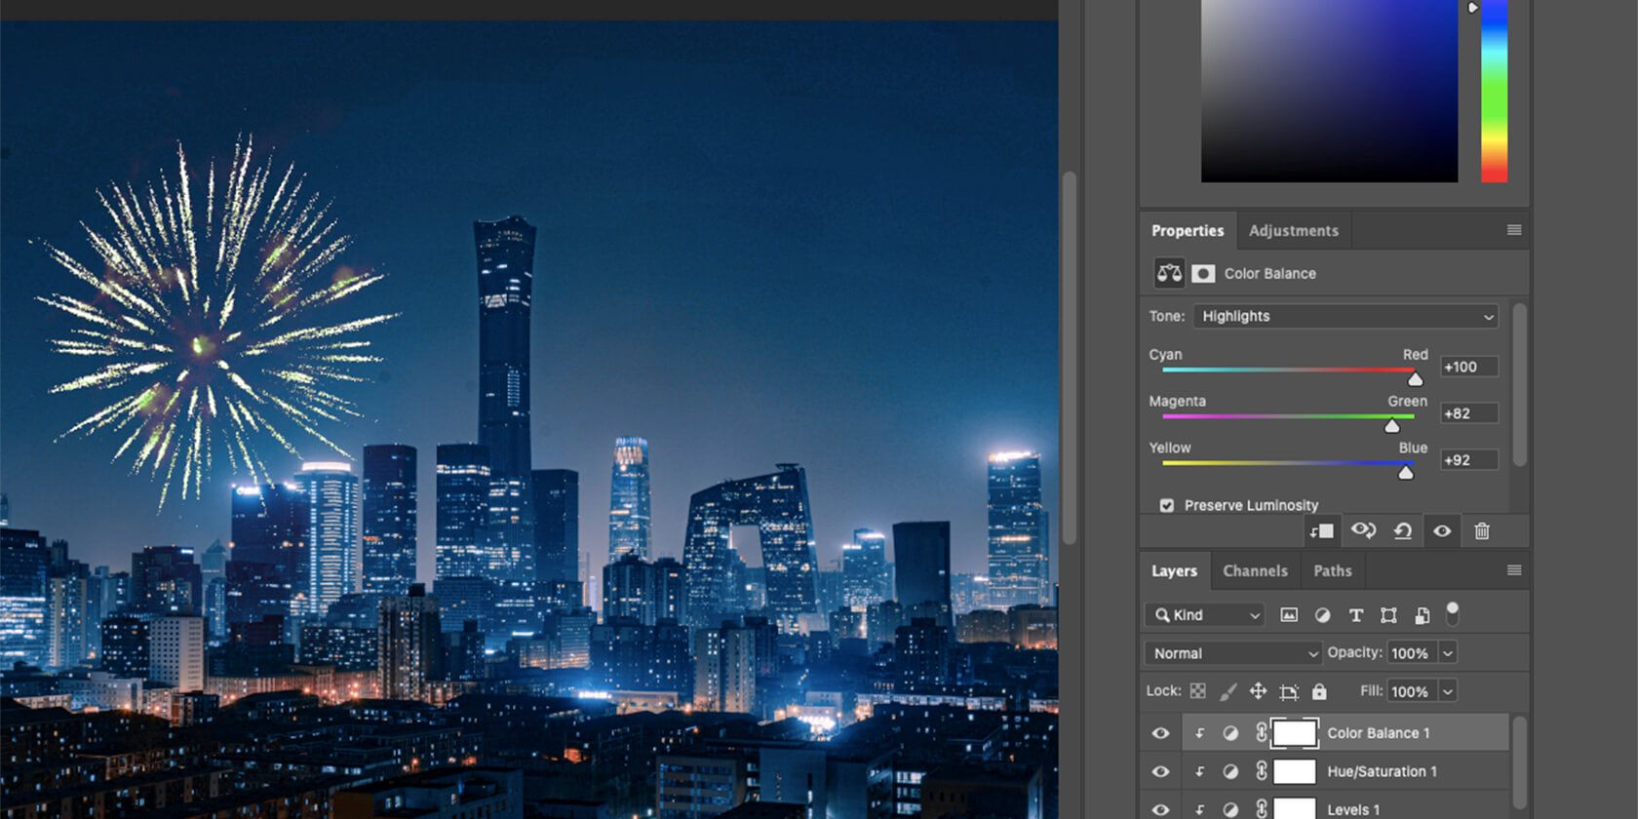Image resolution: width=1638 pixels, height=819 pixels.
Task: Reset the adjustment to defaults
Action: point(1402,531)
